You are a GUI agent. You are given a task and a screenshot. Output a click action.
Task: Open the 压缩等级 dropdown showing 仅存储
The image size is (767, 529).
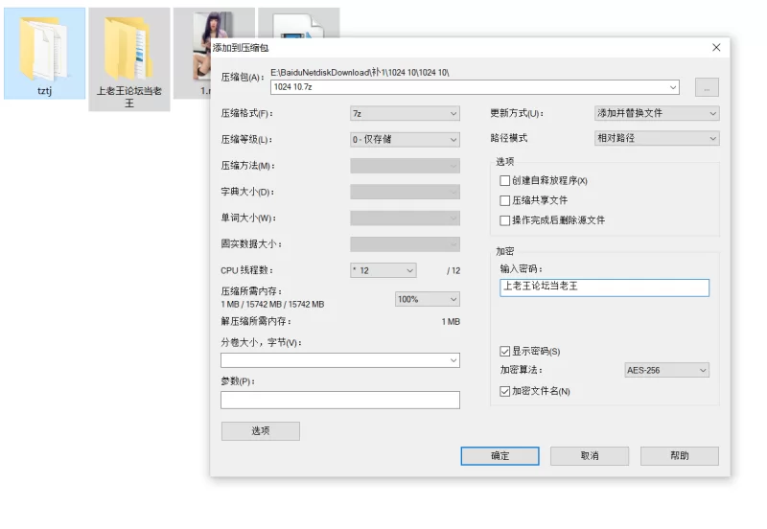(x=405, y=140)
